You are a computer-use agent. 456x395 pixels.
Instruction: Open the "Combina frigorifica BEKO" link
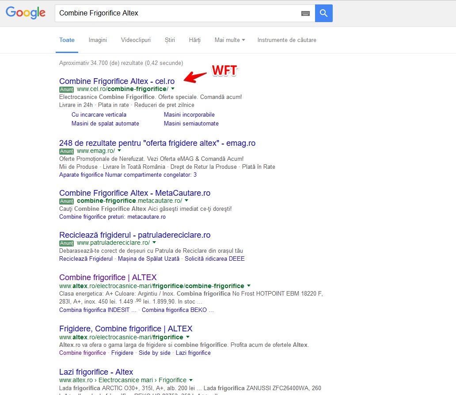click(175, 310)
